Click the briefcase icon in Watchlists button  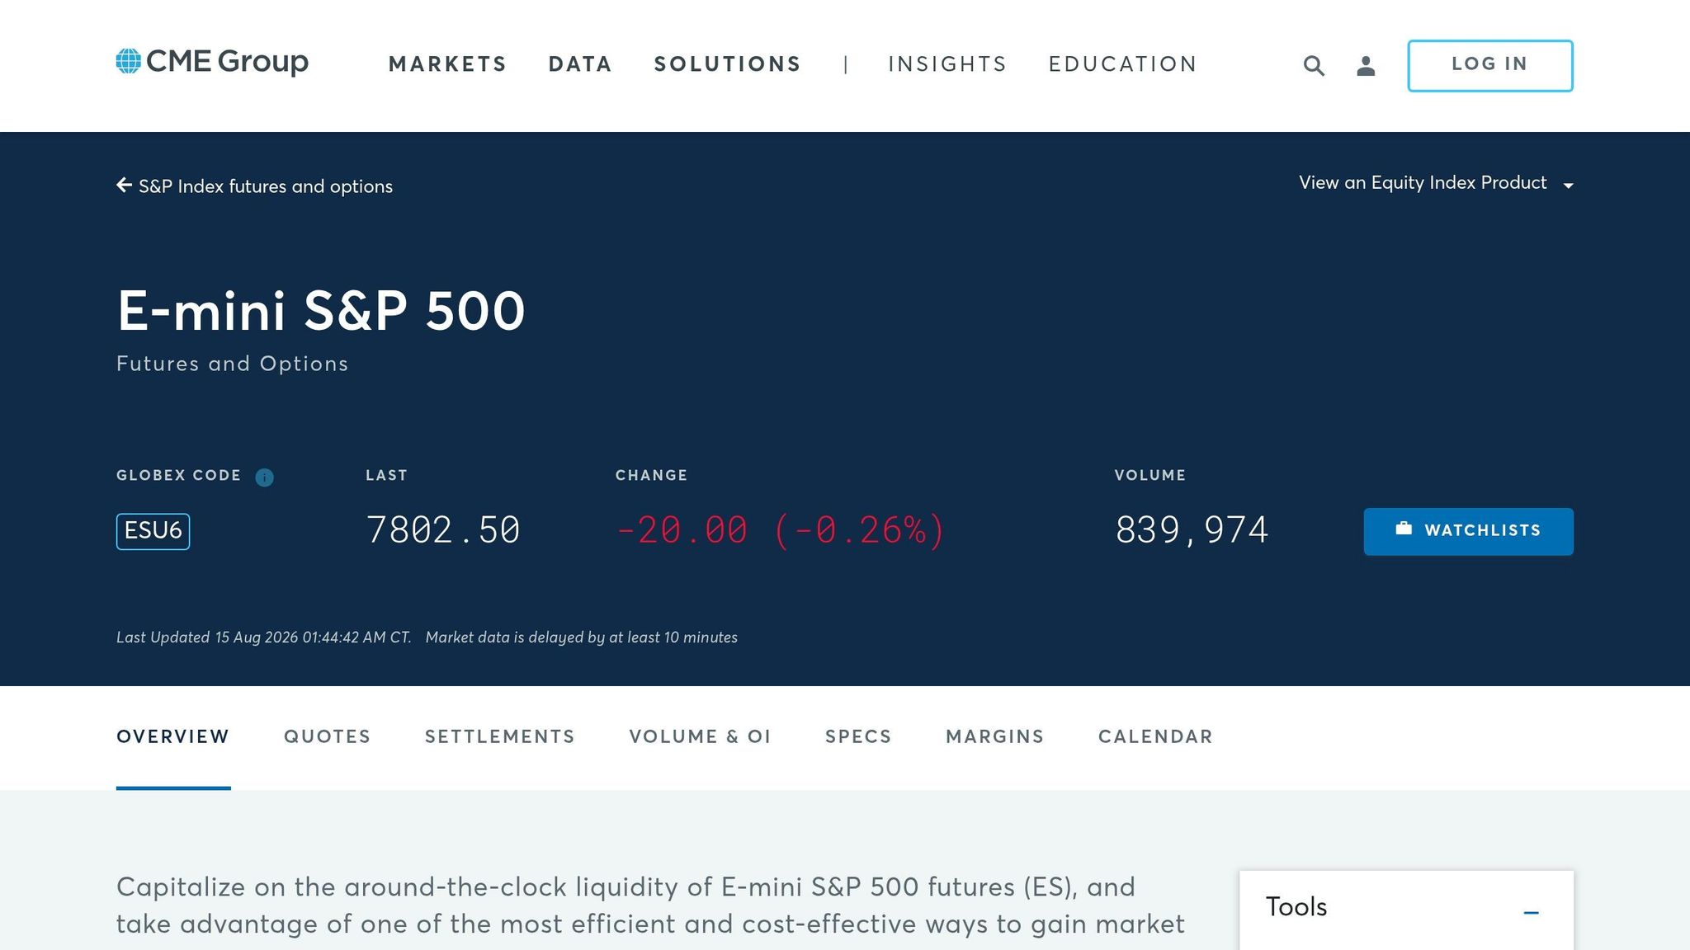1404,529
